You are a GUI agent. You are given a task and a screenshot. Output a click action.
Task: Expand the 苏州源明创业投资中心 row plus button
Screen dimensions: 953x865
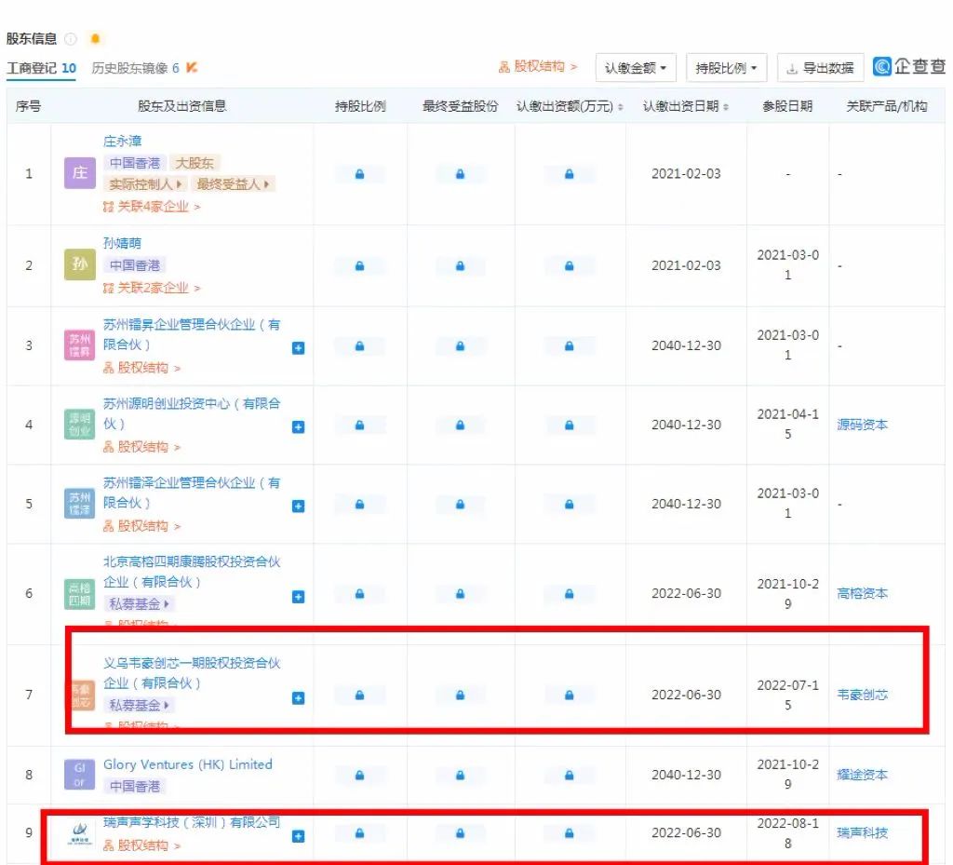tap(298, 426)
